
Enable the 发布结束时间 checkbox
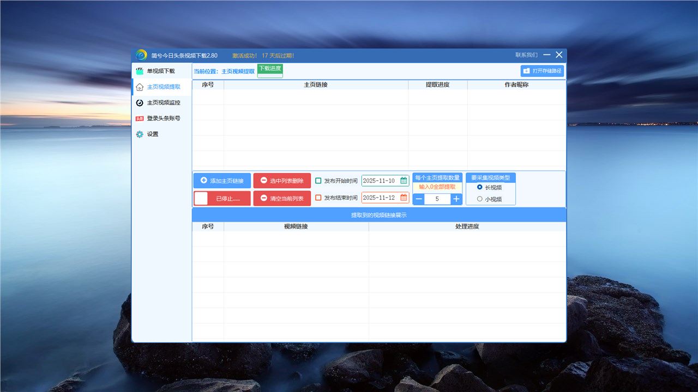click(x=318, y=198)
